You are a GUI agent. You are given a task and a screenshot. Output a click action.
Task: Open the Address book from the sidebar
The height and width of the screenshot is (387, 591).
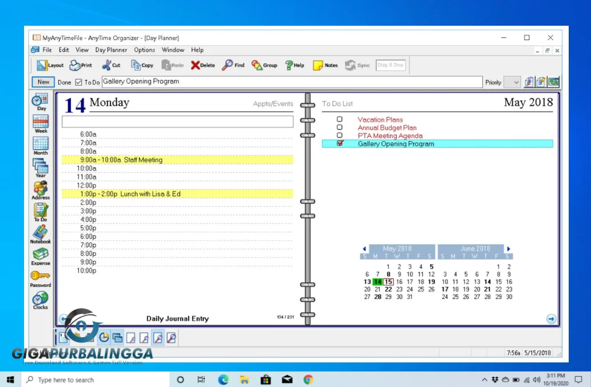coord(40,190)
